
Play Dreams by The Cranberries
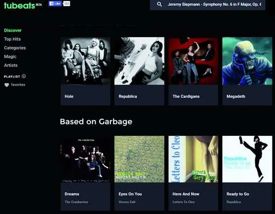click(x=85, y=173)
